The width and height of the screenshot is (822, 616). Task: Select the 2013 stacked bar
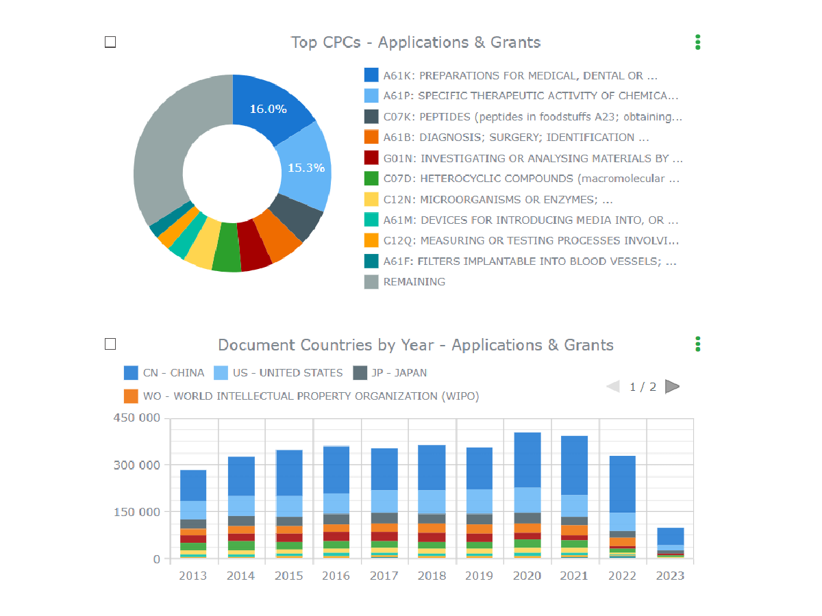(x=193, y=514)
